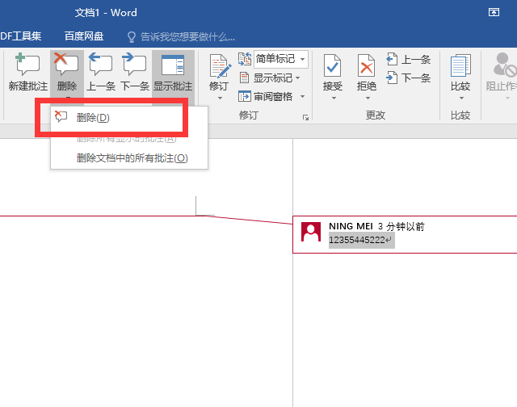This screenshot has height=407, width=517.
Task: Open the Reject (拒绝) dropdown arrow
Action: coord(368,99)
